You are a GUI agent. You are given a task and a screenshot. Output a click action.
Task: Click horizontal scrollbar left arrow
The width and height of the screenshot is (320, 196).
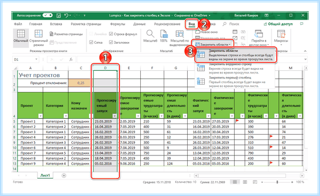(x=196, y=176)
